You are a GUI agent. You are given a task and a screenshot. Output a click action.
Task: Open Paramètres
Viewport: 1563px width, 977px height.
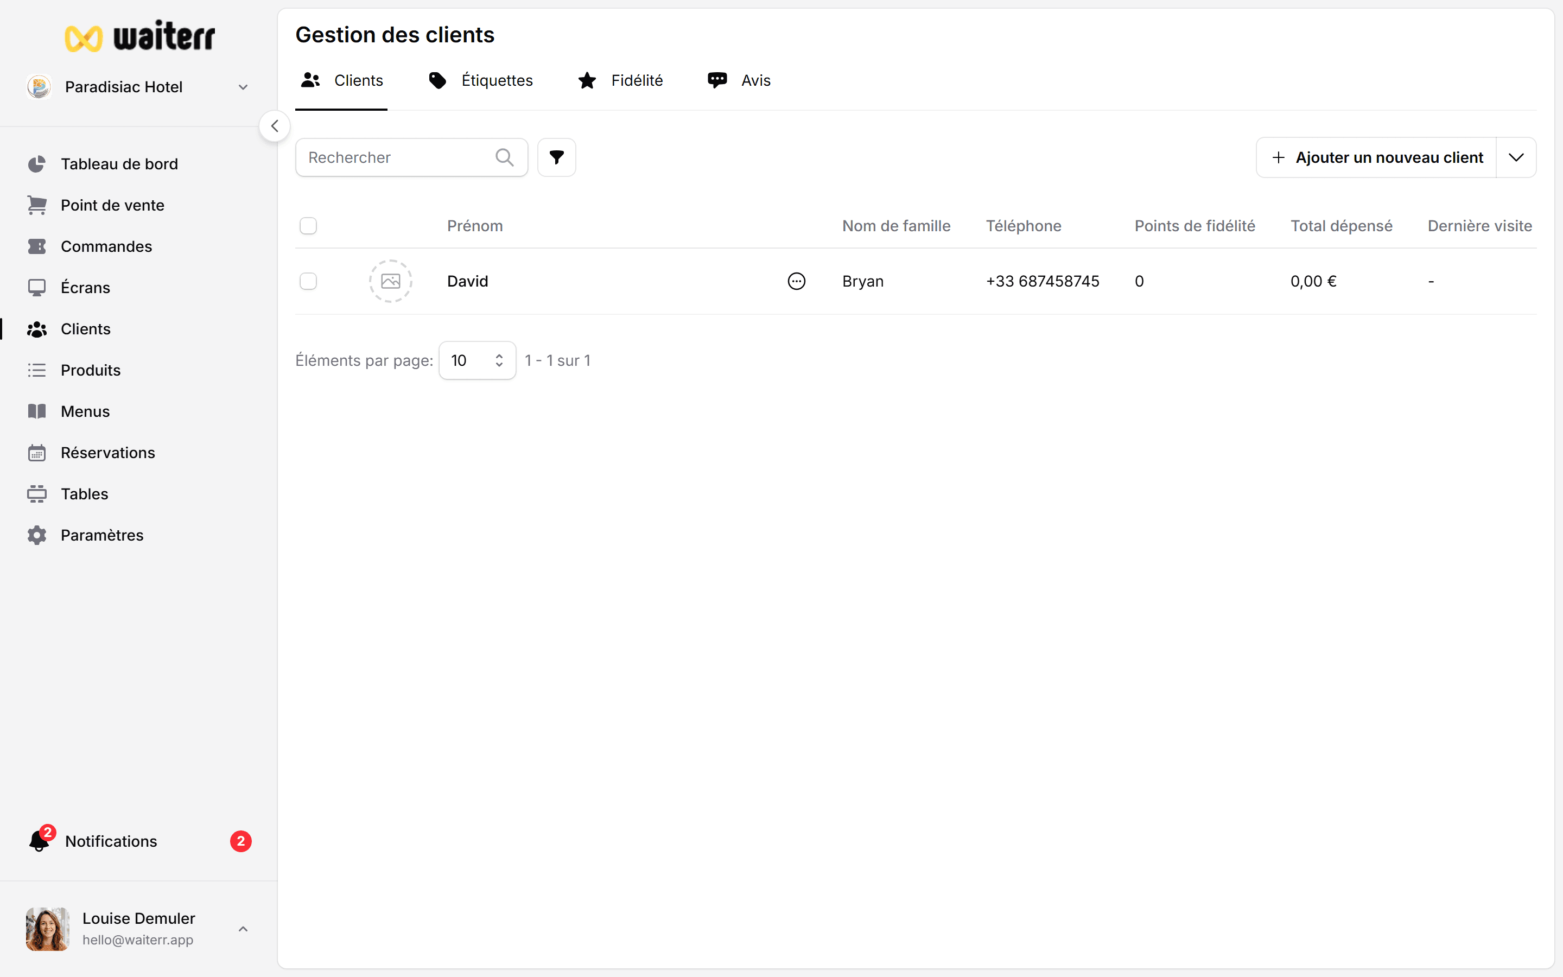[x=102, y=535]
